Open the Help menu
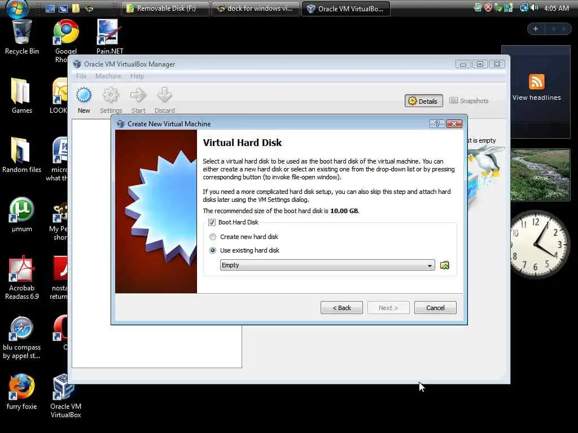Viewport: 578px width, 433px height. [137, 76]
